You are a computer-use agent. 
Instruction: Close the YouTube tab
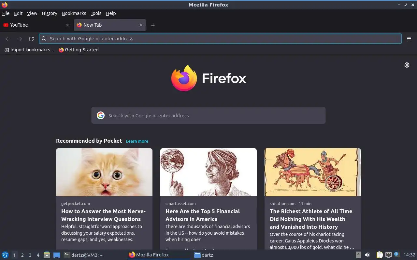[x=67, y=25]
